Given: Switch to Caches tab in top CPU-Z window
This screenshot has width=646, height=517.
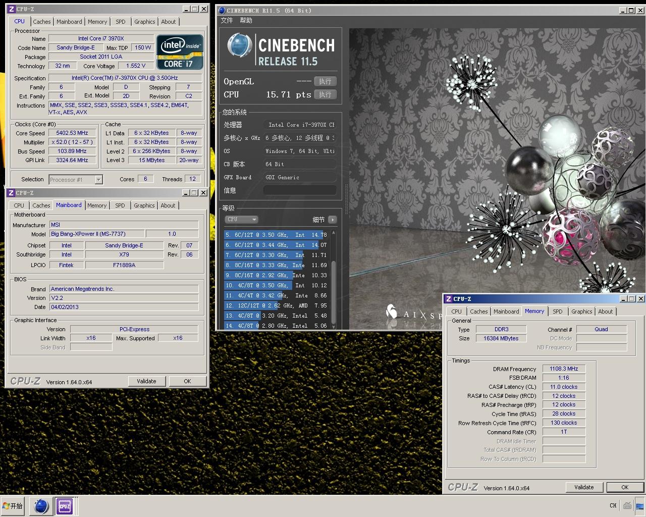Looking at the screenshot, I should tap(42, 22).
